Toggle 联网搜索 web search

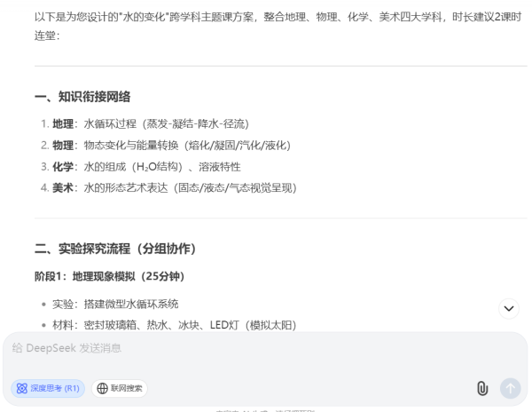[120, 388]
